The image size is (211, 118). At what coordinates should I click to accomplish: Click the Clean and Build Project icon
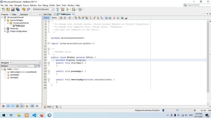pyautogui.click(x=63, y=10)
